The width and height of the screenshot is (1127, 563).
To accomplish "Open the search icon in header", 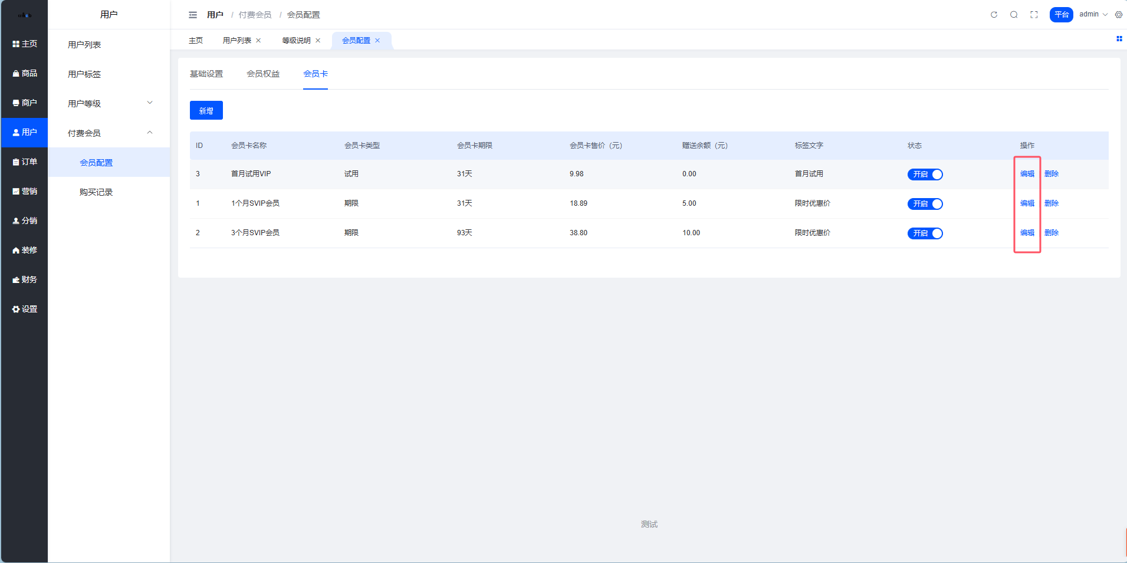I will (1014, 15).
